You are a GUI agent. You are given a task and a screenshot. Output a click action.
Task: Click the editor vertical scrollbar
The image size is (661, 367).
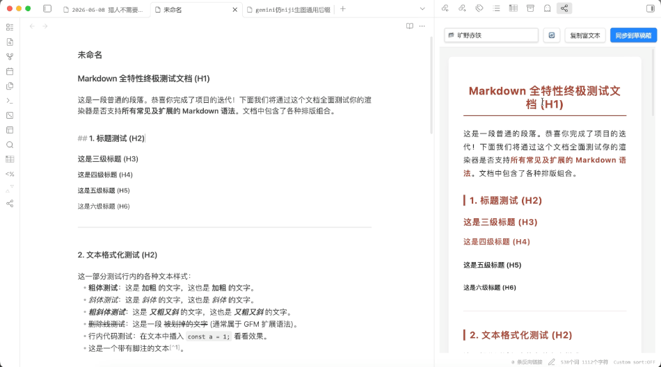(x=431, y=84)
